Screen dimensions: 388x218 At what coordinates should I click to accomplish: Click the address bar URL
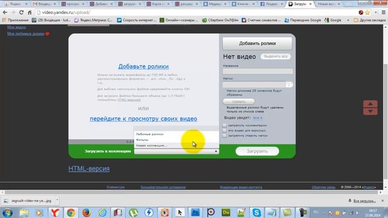coord(66,12)
